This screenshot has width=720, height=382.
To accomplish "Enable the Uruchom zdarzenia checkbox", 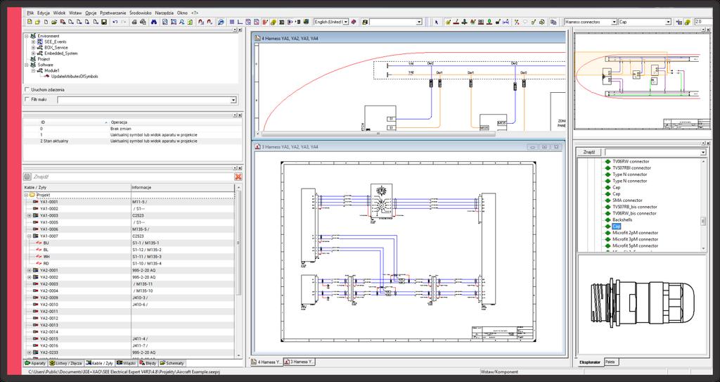I will [x=27, y=89].
